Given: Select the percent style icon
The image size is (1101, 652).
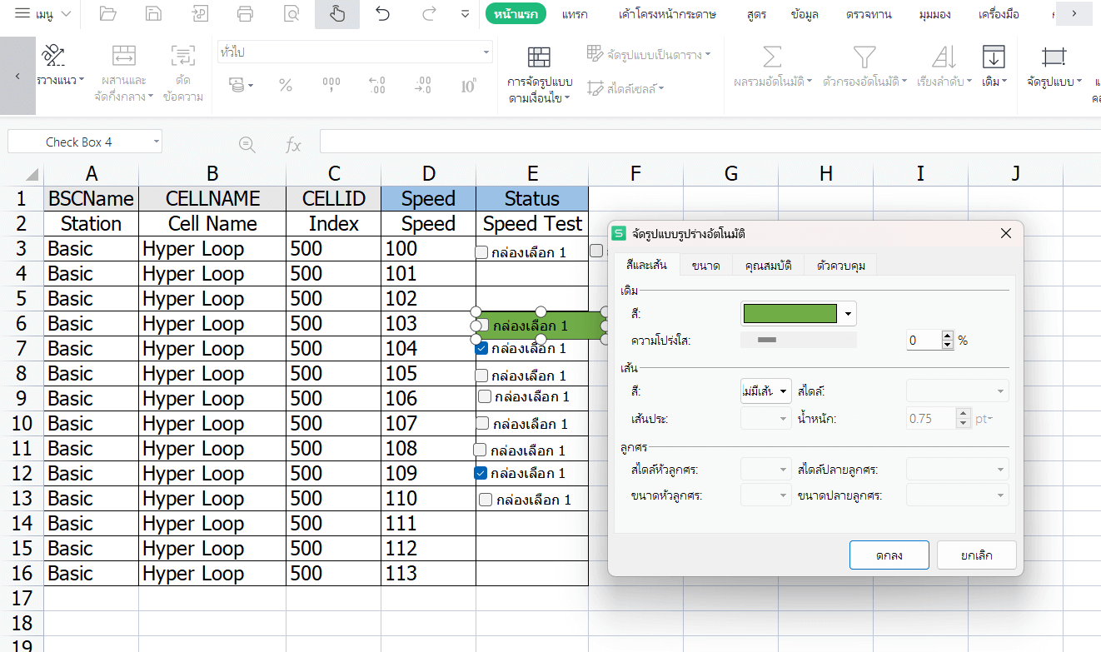Looking at the screenshot, I should pos(286,79).
